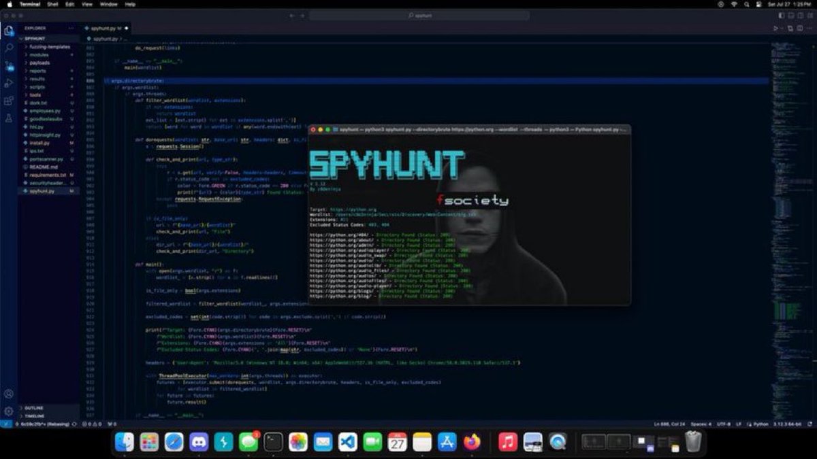
Task: Open the Source Control view
Action: 8,66
